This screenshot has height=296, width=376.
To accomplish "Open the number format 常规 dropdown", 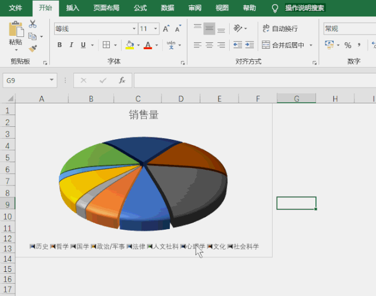I will [350, 29].
